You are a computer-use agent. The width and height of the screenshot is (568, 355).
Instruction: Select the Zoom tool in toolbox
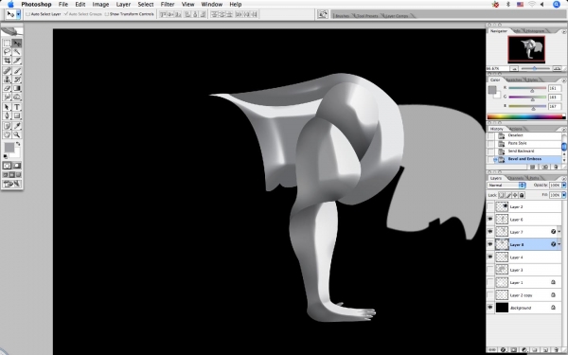pos(17,134)
